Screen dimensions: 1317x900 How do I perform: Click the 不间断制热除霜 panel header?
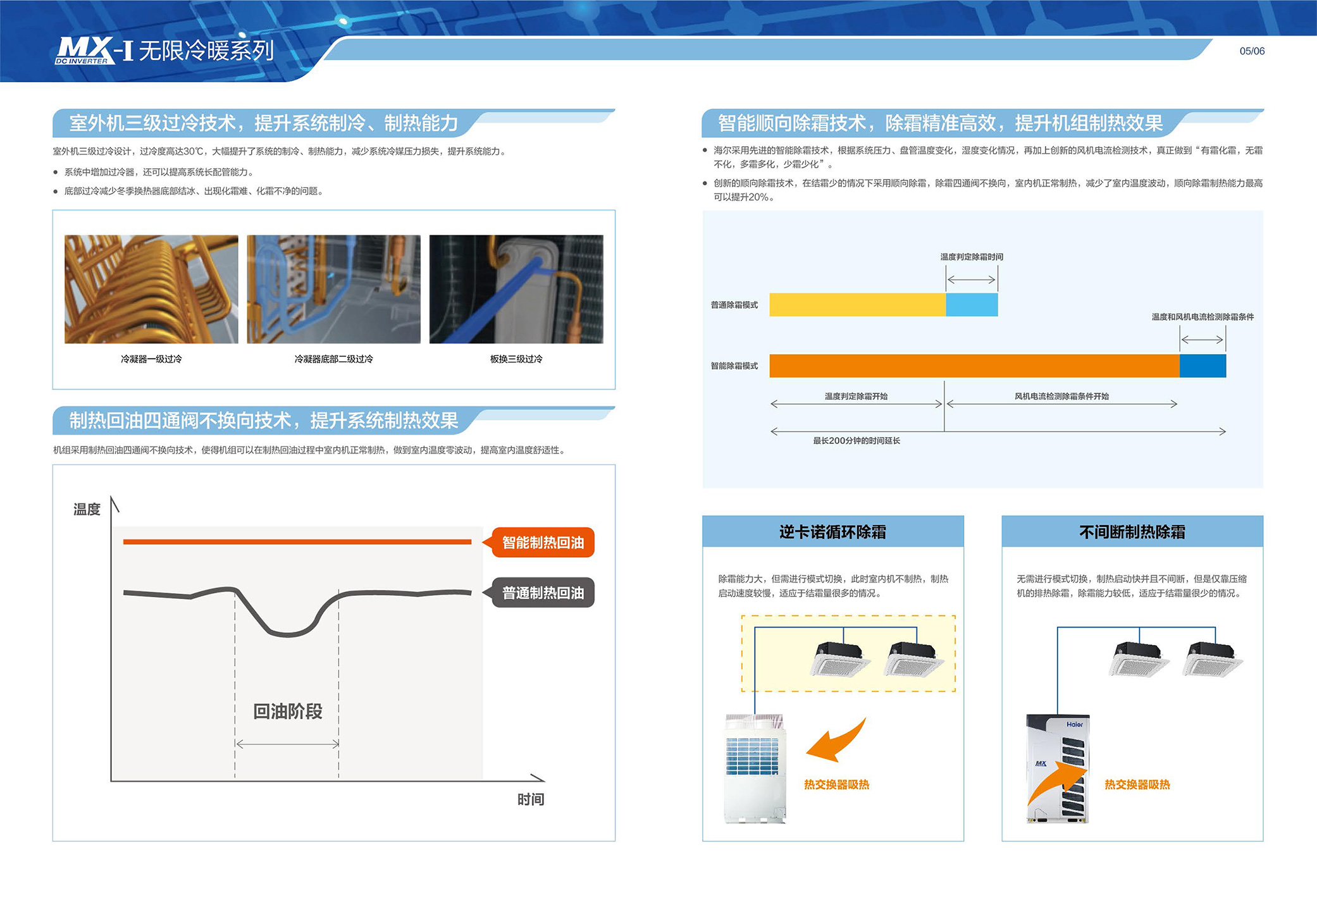click(1132, 532)
